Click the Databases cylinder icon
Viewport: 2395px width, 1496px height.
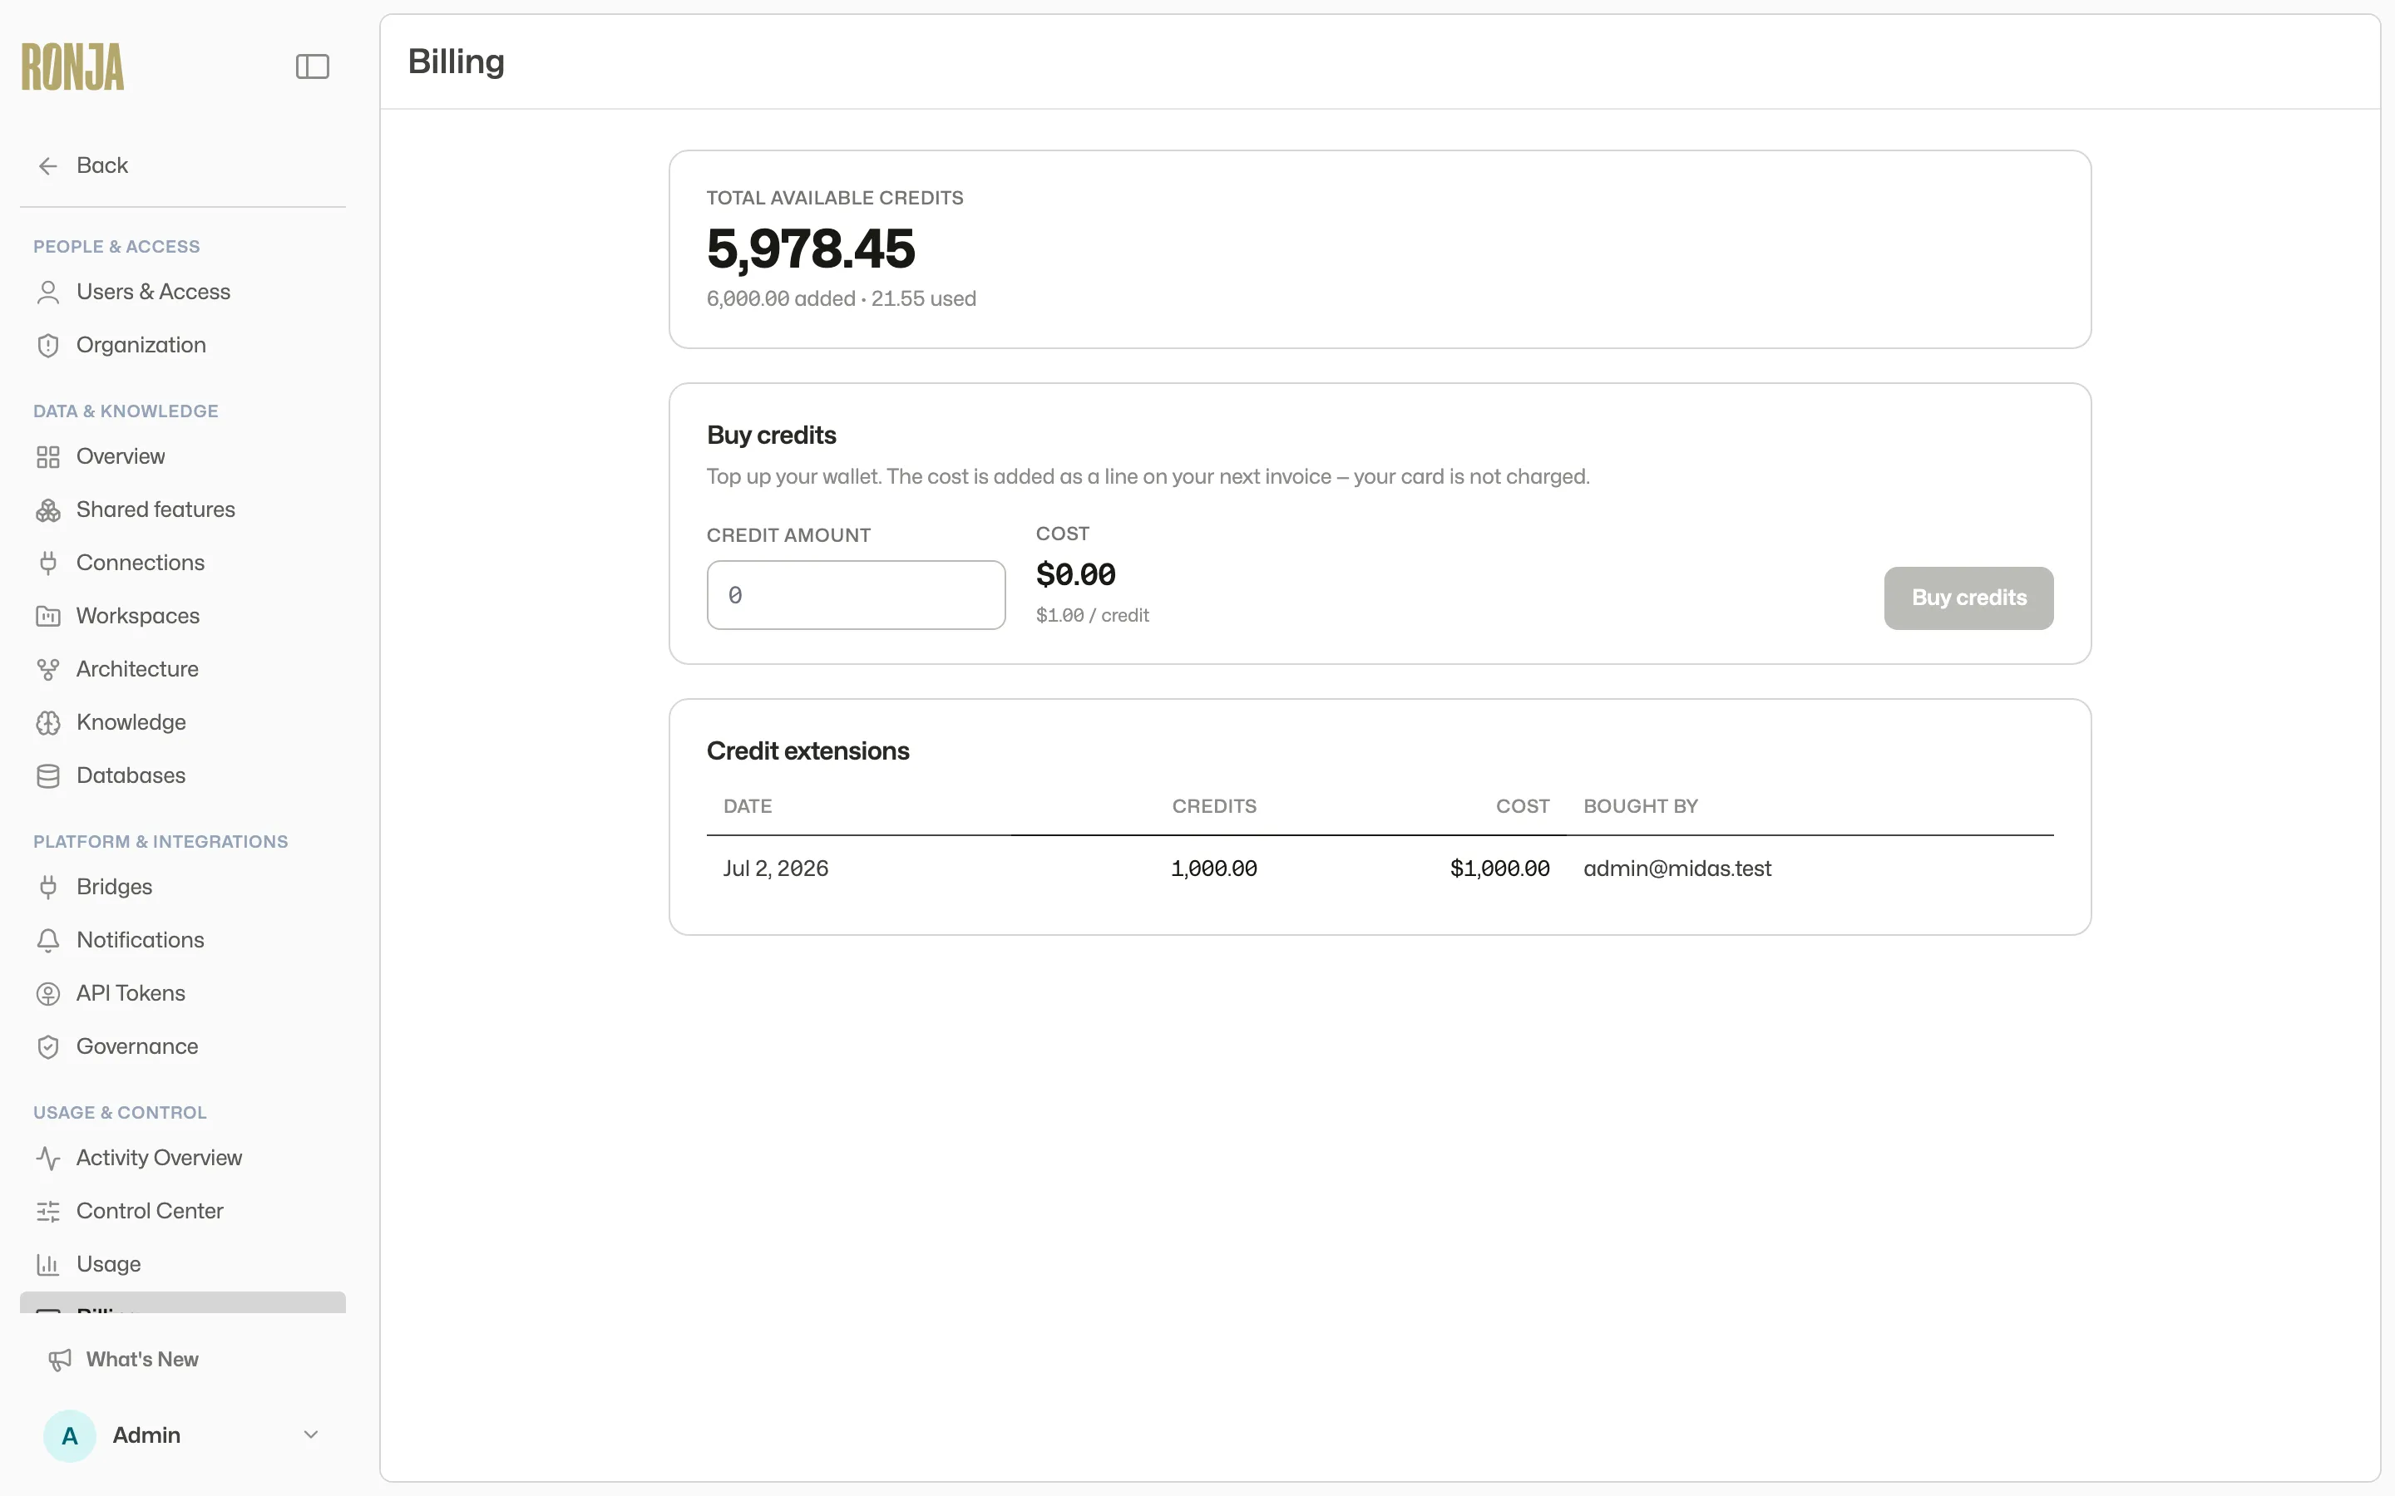coord(47,775)
